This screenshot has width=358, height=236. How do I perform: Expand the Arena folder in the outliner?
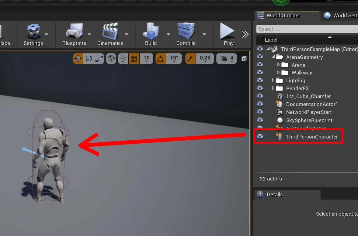tap(278, 65)
